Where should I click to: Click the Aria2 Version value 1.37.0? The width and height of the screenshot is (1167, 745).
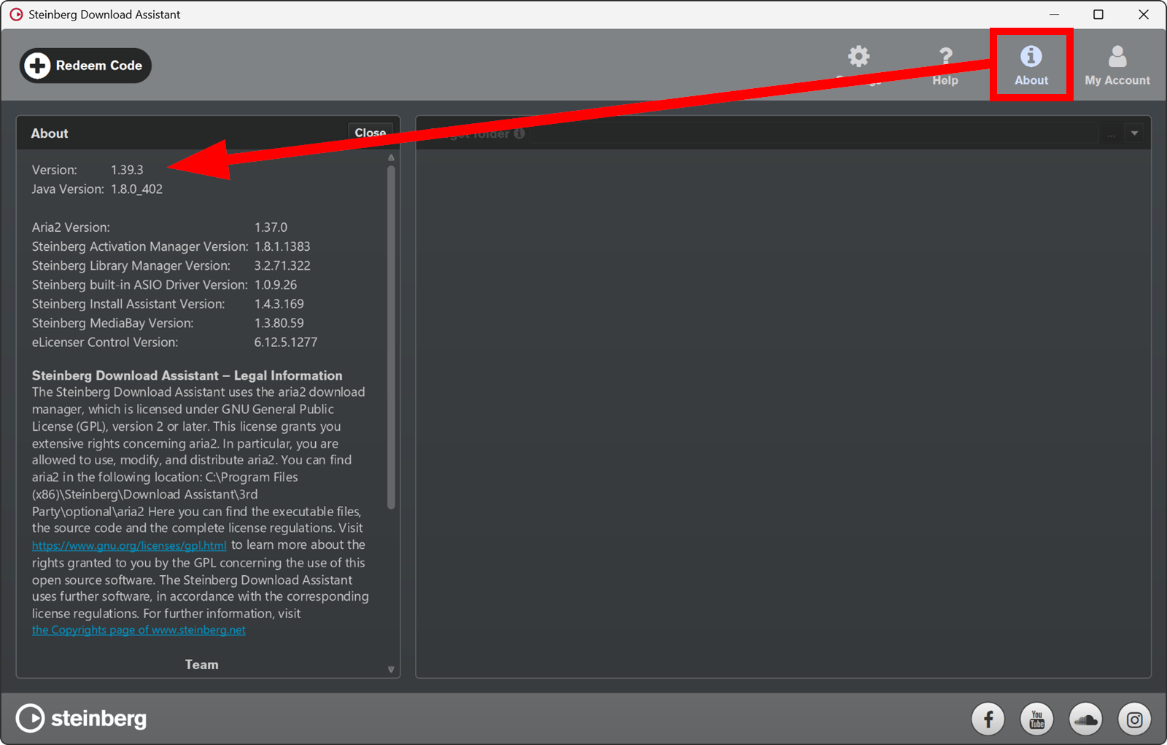click(x=271, y=227)
